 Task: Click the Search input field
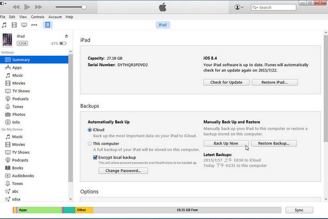point(273,8)
